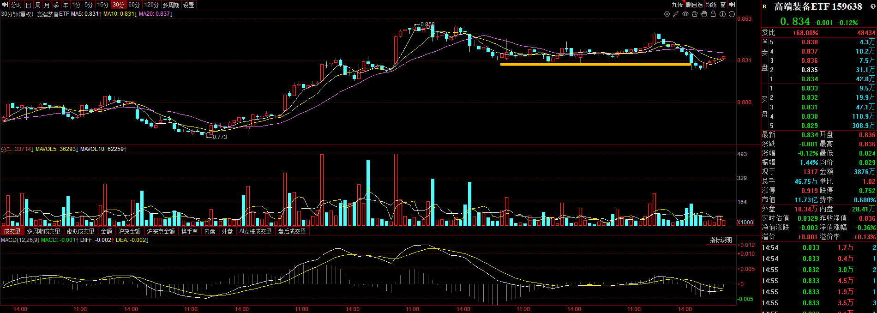Screen dimensions: 877x313
Task: Select the 15分 period tab
Action: (103, 5)
